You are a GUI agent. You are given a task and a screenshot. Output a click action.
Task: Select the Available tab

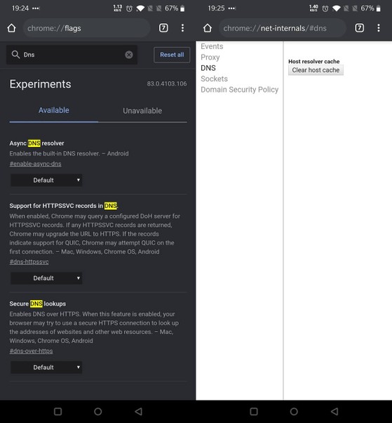click(x=54, y=110)
